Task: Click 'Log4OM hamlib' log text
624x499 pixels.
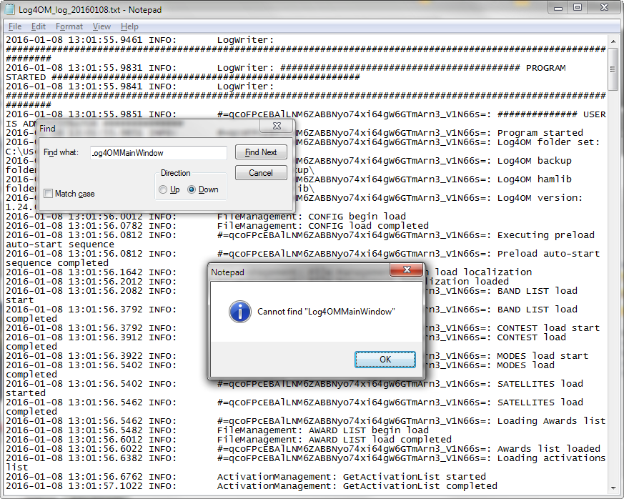Action: click(535, 179)
